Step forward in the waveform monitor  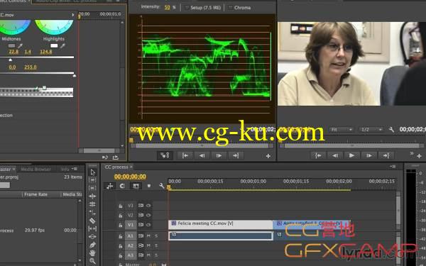[219, 155]
